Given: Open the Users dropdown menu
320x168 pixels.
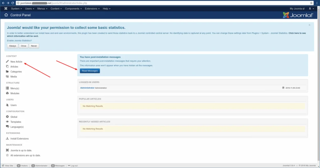Looking at the screenshot, I should [x=30, y=8].
